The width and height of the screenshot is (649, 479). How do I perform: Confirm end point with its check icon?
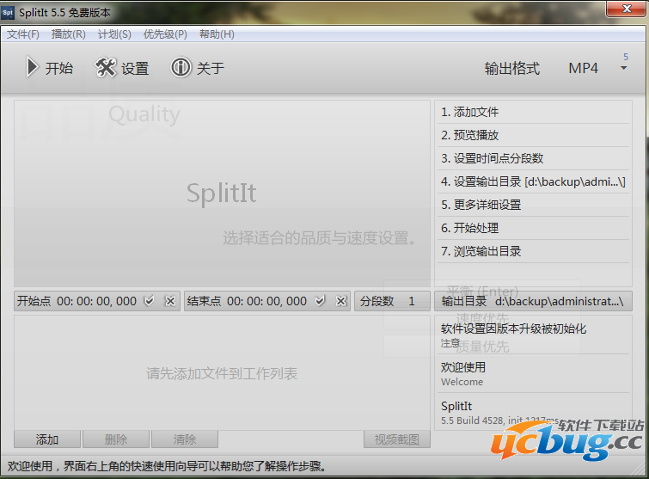pyautogui.click(x=321, y=301)
